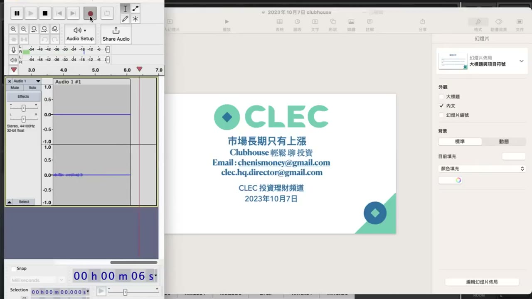Open the Audio Setup dropdown

pyautogui.click(x=80, y=34)
